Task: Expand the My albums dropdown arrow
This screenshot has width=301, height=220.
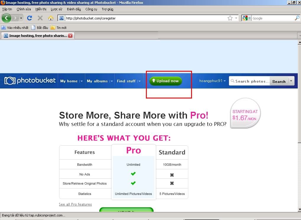Action: tap(112, 81)
